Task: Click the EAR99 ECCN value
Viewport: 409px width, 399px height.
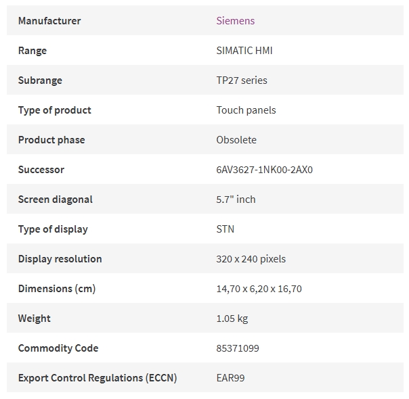Action: pos(230,378)
